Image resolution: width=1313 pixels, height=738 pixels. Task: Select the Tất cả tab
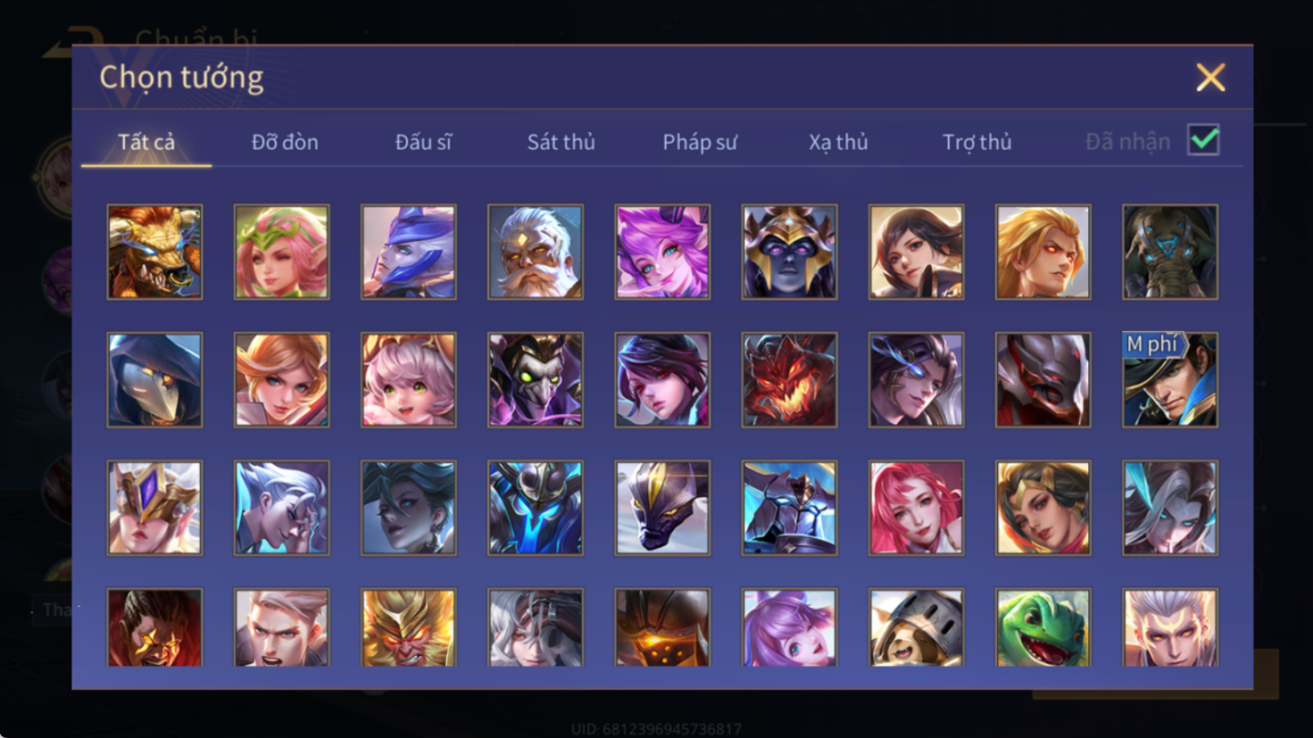tap(146, 142)
